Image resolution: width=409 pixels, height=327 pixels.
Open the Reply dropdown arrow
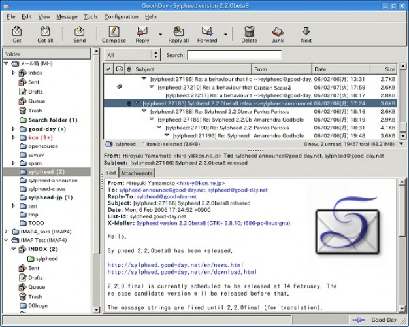tap(161, 34)
